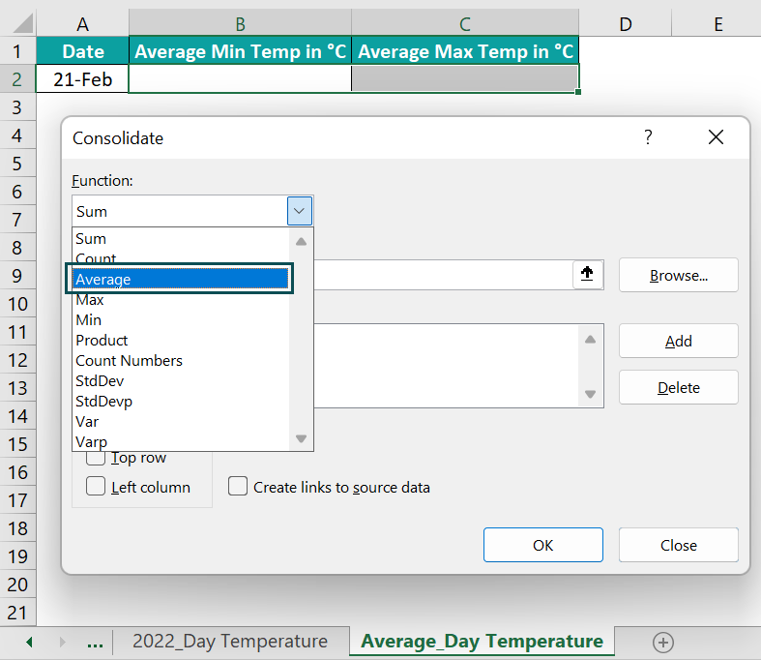Screen dimensions: 761x660
Task: Select Average Max Temp in °C header
Action: pyautogui.click(x=465, y=51)
